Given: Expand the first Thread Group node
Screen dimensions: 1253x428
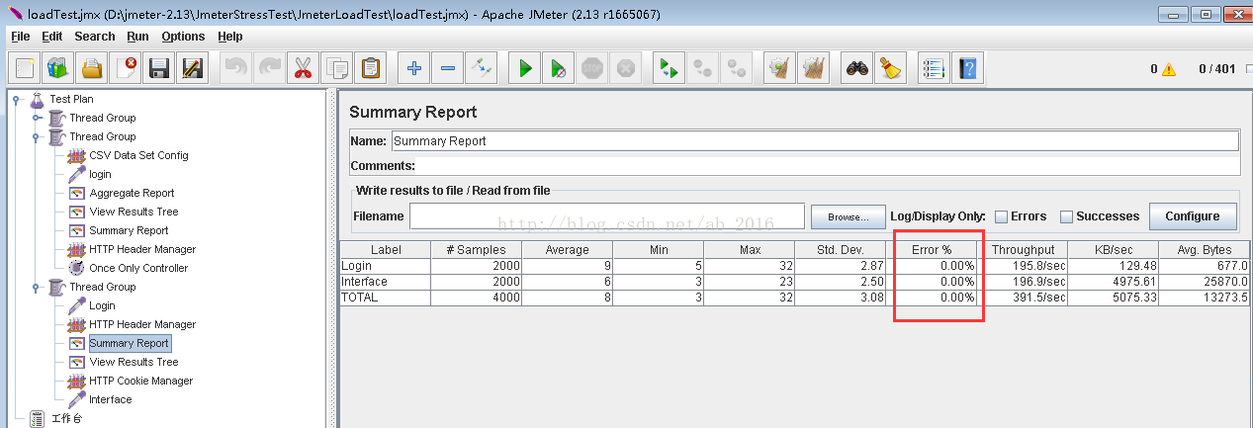Looking at the screenshot, I should pyautogui.click(x=37, y=118).
